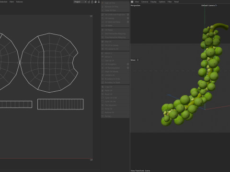Open the Textures menu in UV editor
Screen dimensions: 230x172
coord(20,2)
